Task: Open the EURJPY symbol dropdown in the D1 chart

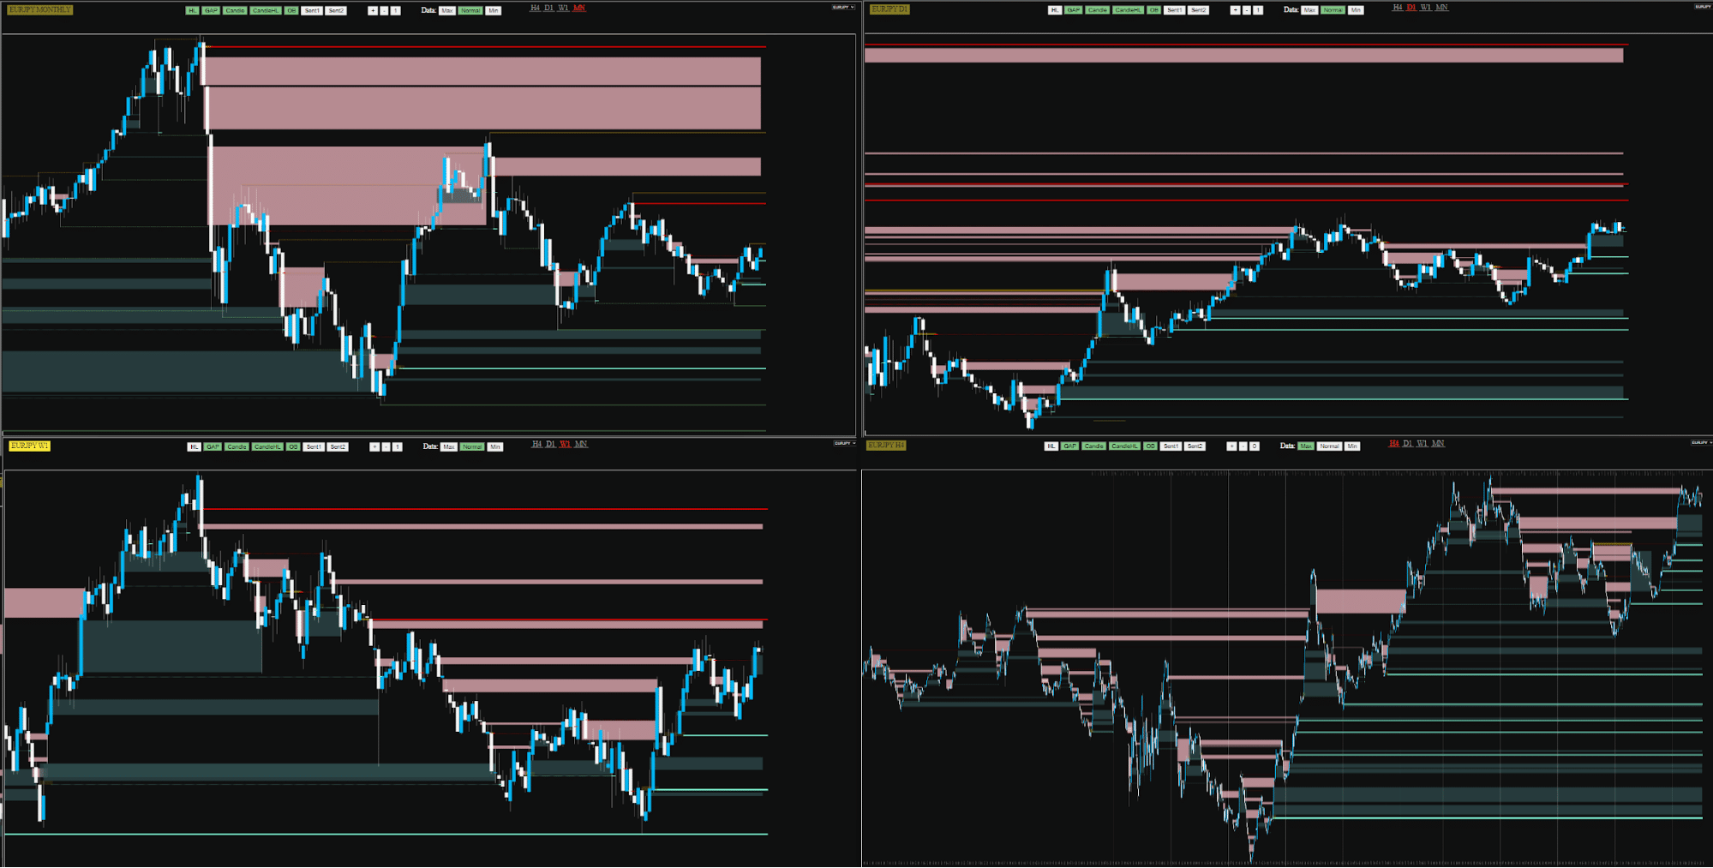Action: (x=1703, y=7)
